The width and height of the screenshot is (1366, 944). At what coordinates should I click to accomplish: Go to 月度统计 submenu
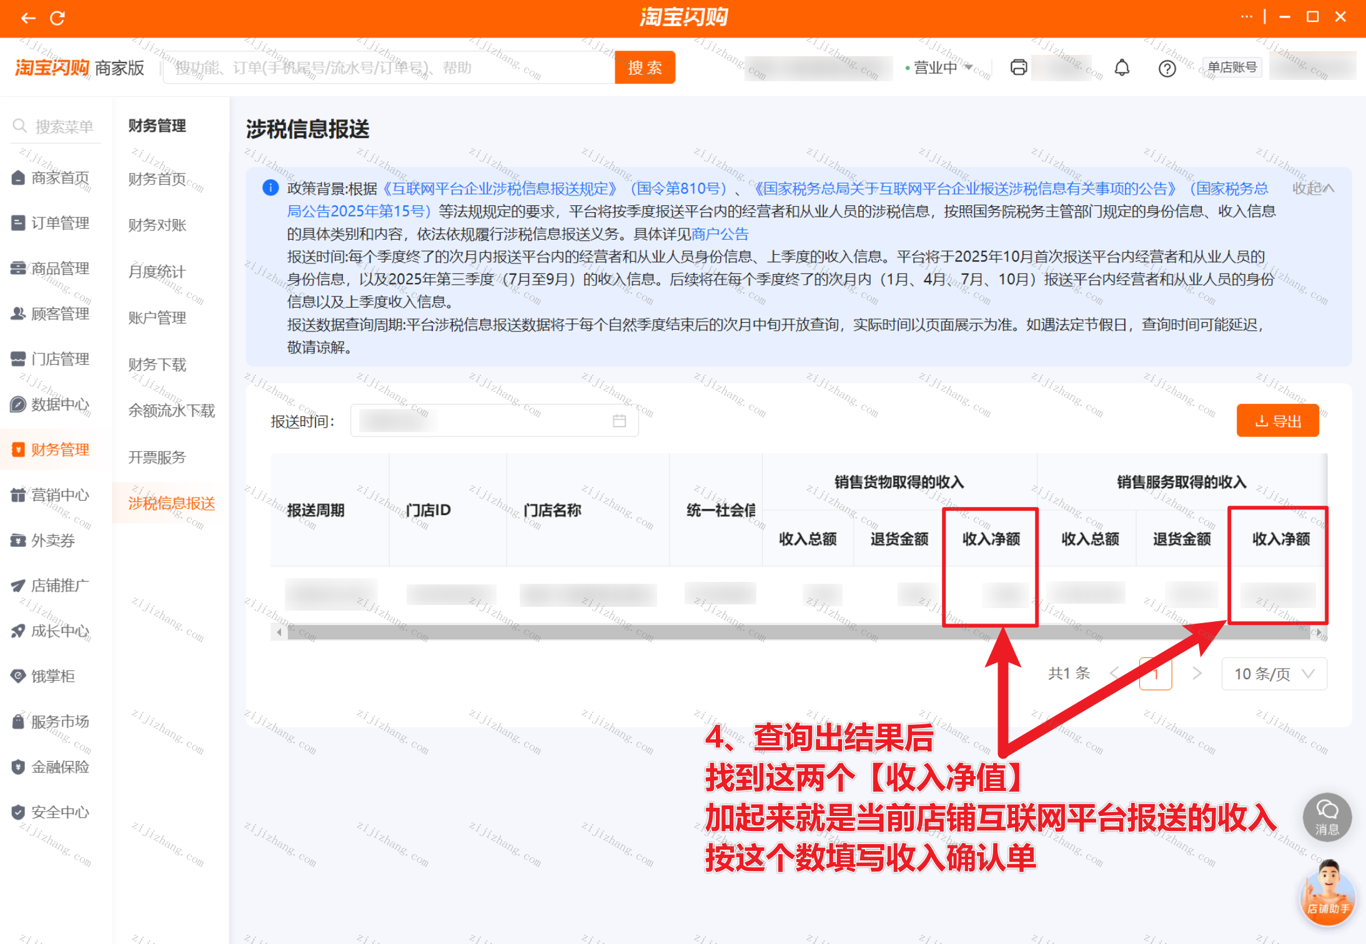point(157,272)
